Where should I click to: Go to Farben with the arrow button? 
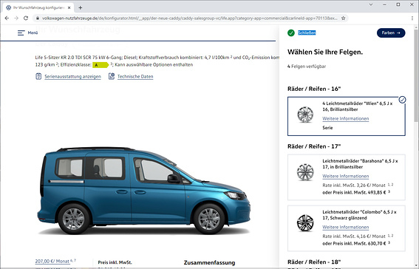391,33
